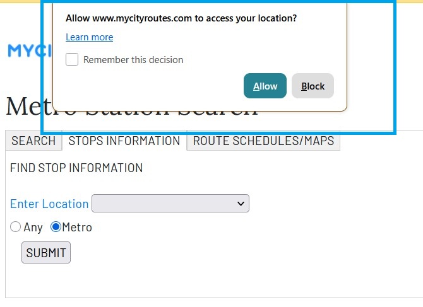This screenshot has height=307, width=423.
Task: Allow location access for mycityroutes.com
Action: pyautogui.click(x=265, y=86)
